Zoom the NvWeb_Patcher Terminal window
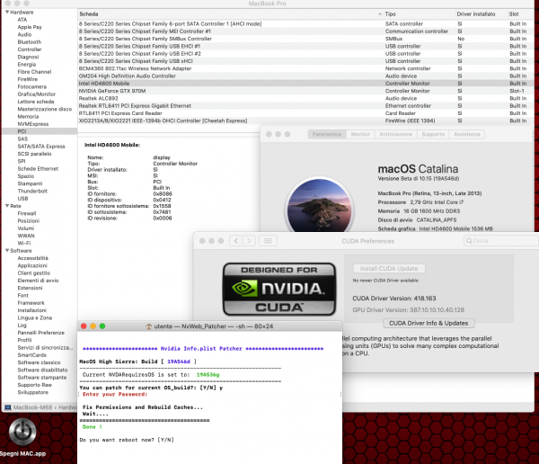This screenshot has height=464, width=539. [x=102, y=326]
